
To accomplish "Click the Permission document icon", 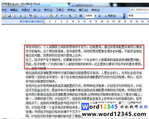I will tap(14, 16).
